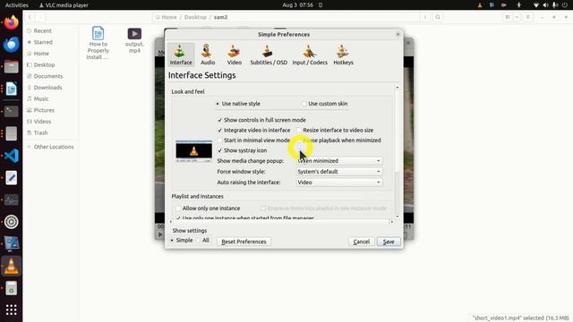Screen dimensions: 573x322
Task: Click Activities in the top bar
Action: [17, 5]
